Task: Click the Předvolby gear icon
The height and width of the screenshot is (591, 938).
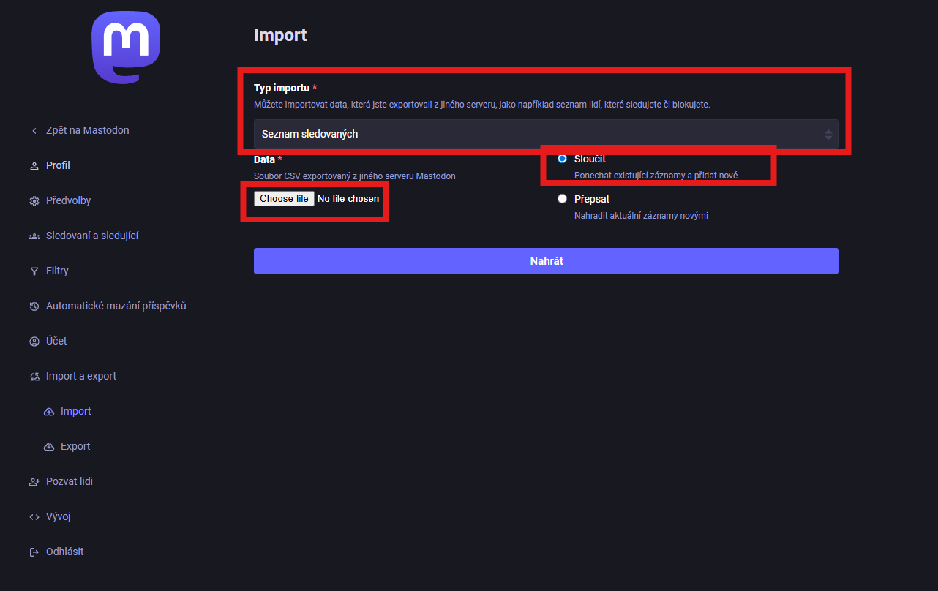Action: pos(34,201)
